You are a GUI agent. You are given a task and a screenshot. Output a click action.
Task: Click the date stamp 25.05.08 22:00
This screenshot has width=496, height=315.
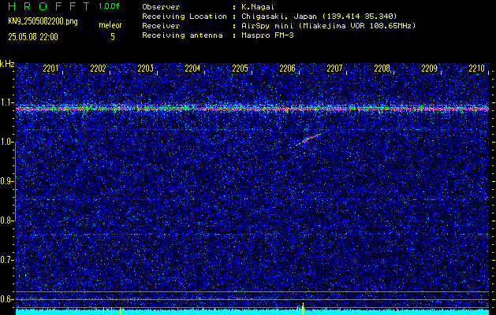33,37
